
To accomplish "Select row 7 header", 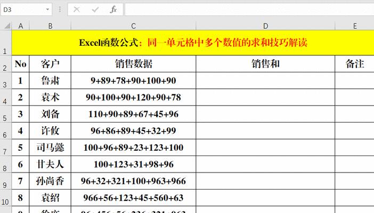I will pos(5,148).
